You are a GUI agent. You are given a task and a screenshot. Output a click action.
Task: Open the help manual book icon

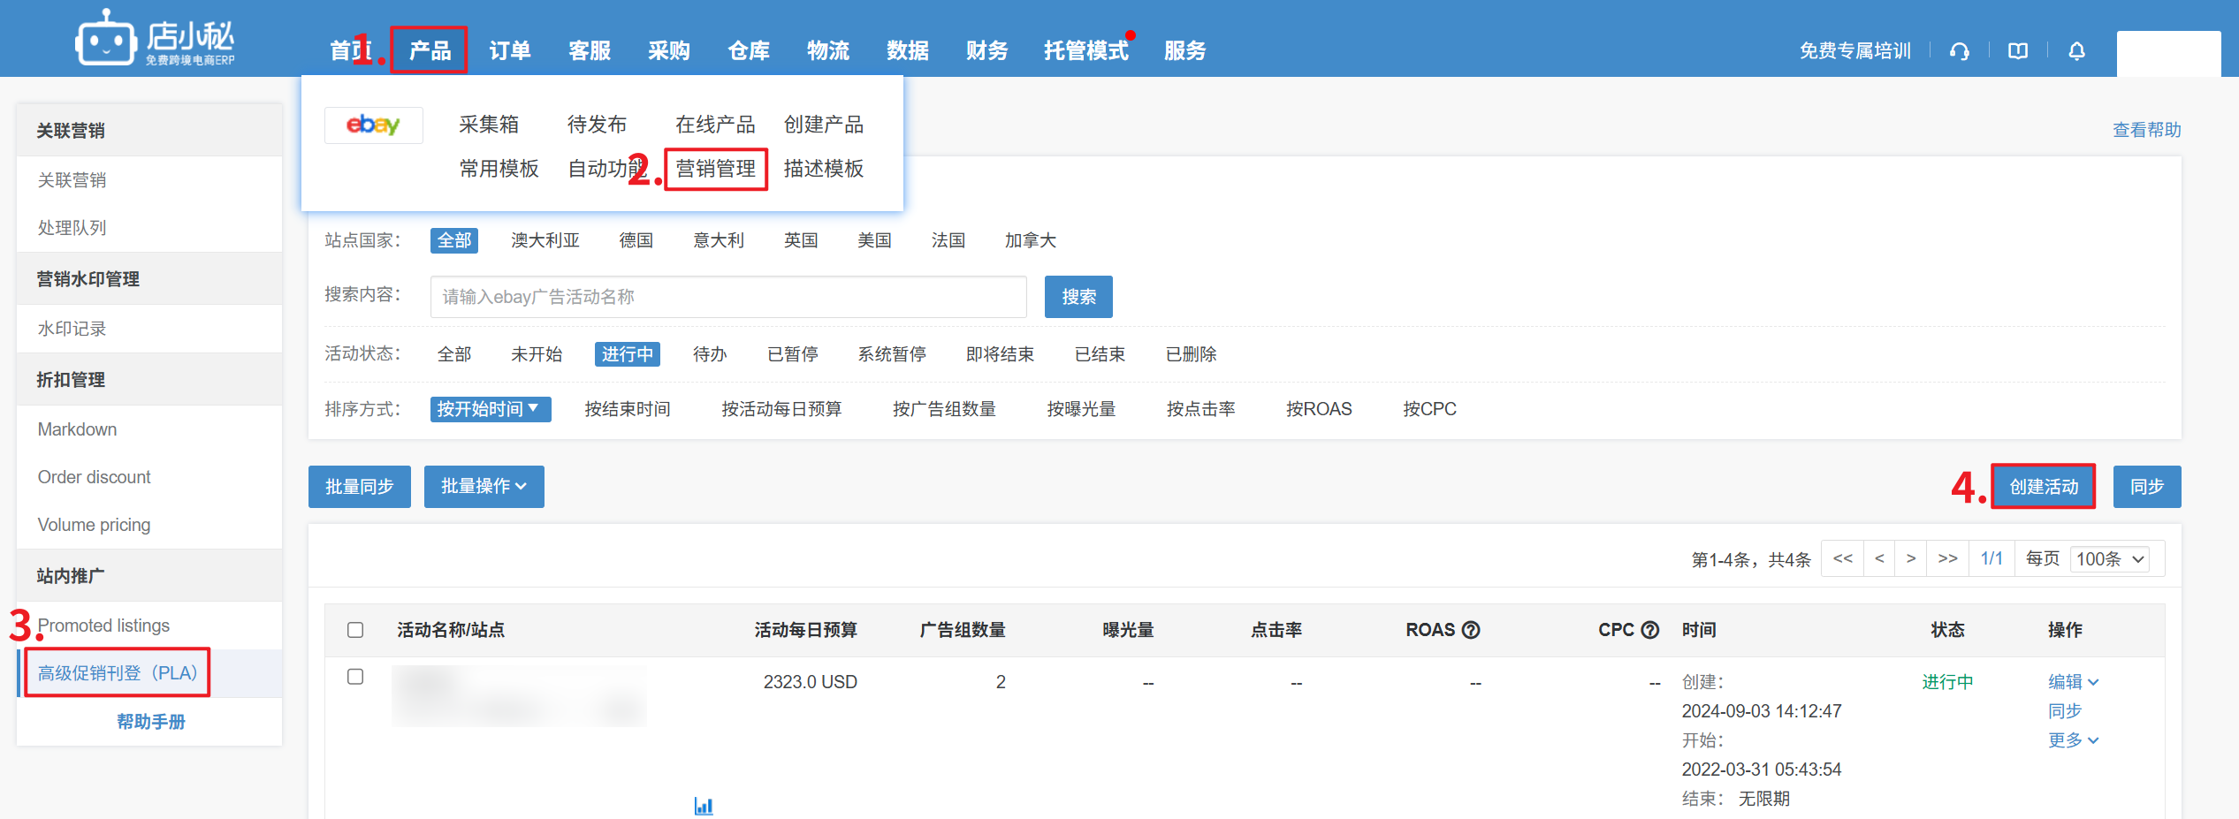(2018, 51)
